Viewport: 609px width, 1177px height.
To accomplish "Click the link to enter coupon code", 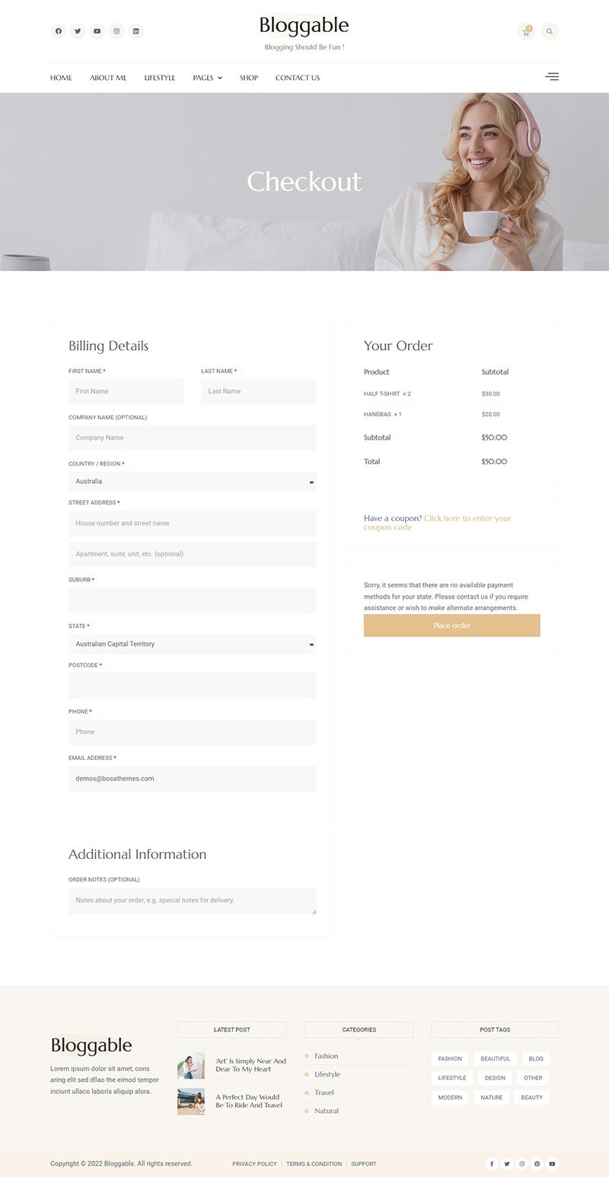I will point(467,519).
